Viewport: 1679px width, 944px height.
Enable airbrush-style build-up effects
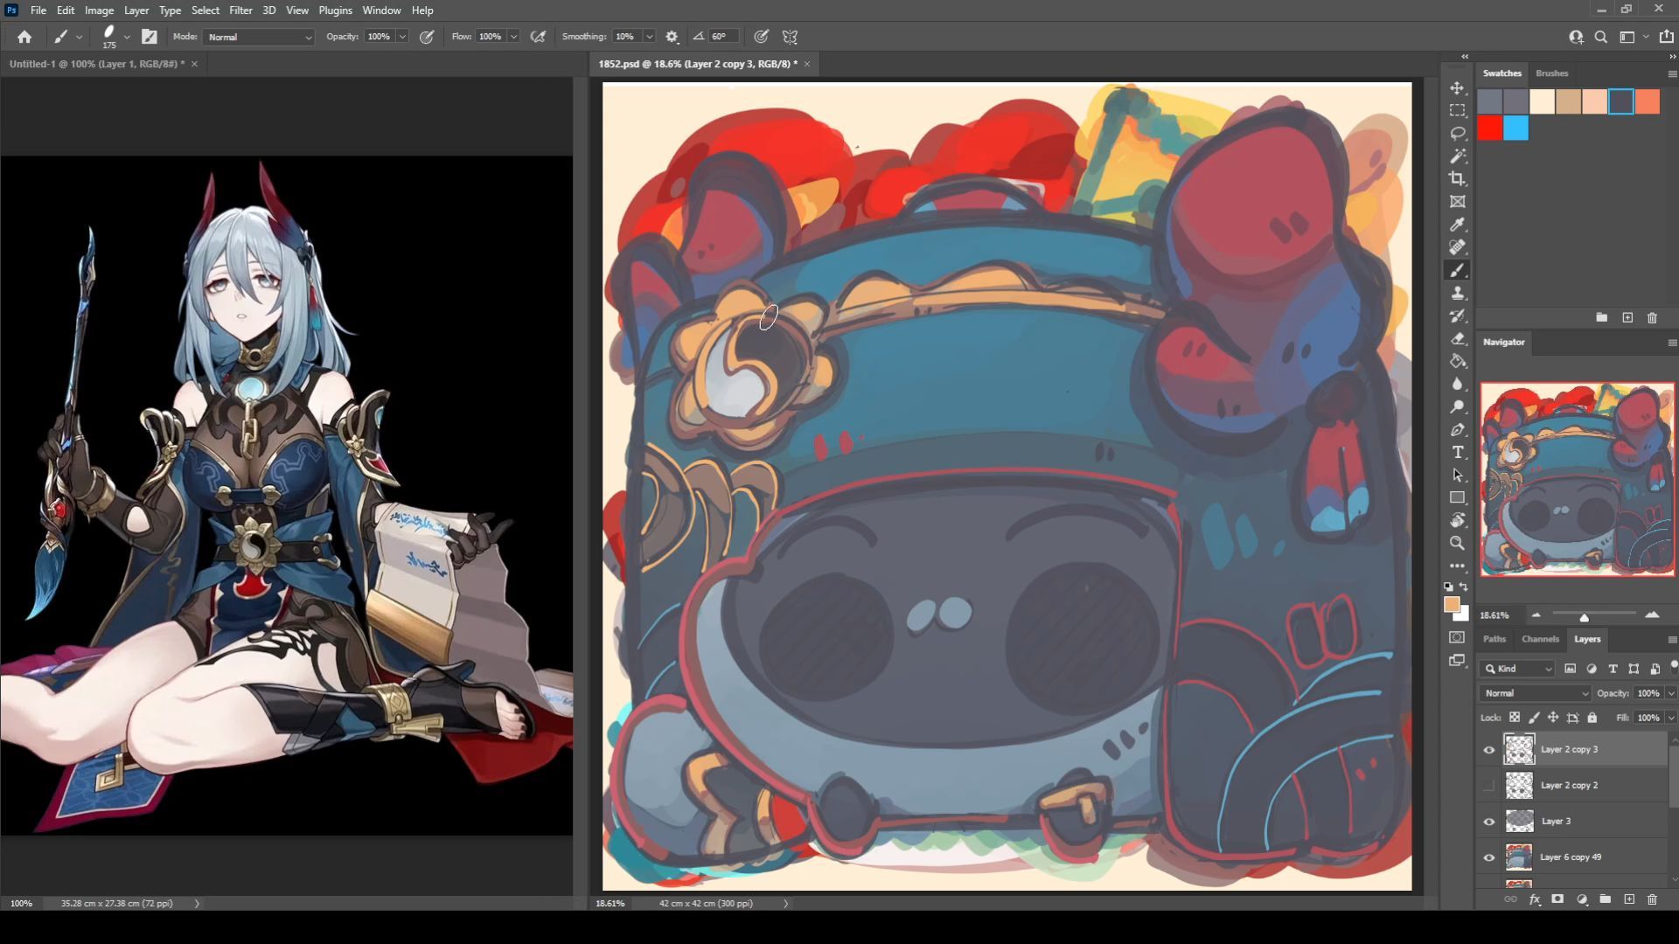[539, 37]
